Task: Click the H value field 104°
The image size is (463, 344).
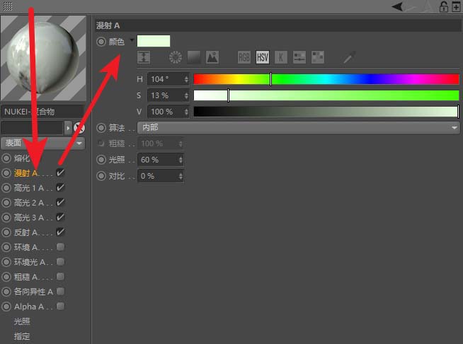Action: 168,79
